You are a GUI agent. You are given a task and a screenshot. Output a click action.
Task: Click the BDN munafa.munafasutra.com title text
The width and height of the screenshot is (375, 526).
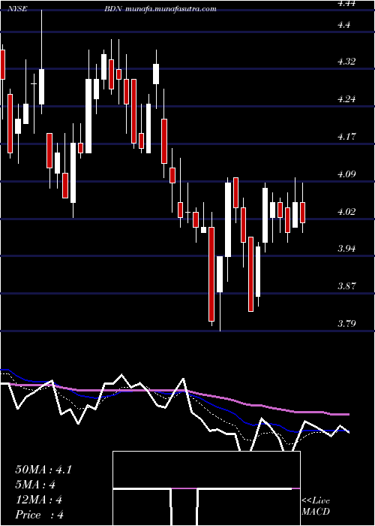(160, 9)
